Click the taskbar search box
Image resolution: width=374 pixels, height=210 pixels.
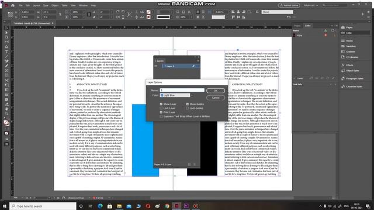(43, 206)
